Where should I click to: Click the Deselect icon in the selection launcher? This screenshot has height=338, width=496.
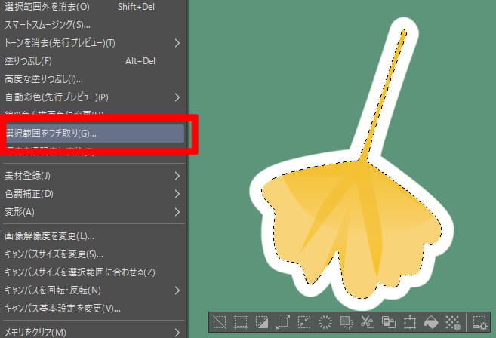click(x=220, y=322)
